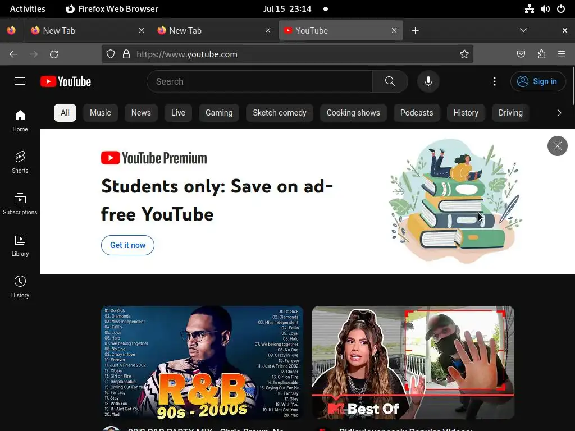Filter feed by News chip
575x431 pixels.
141,113
